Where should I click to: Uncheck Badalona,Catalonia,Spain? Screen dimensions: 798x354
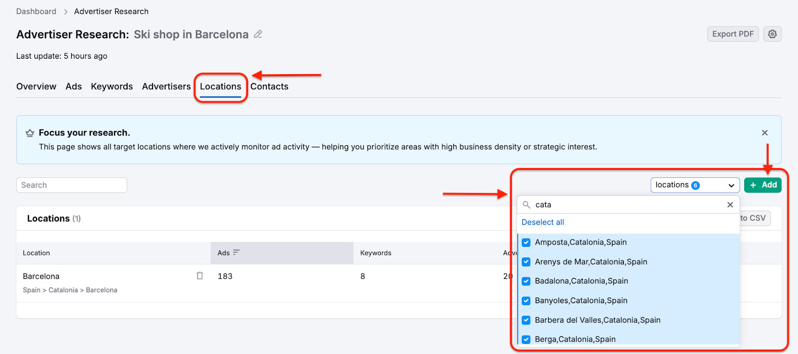pos(526,281)
